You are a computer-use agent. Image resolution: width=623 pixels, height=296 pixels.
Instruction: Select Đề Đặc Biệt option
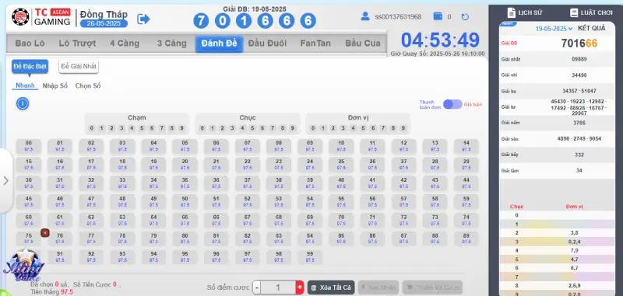30,67
